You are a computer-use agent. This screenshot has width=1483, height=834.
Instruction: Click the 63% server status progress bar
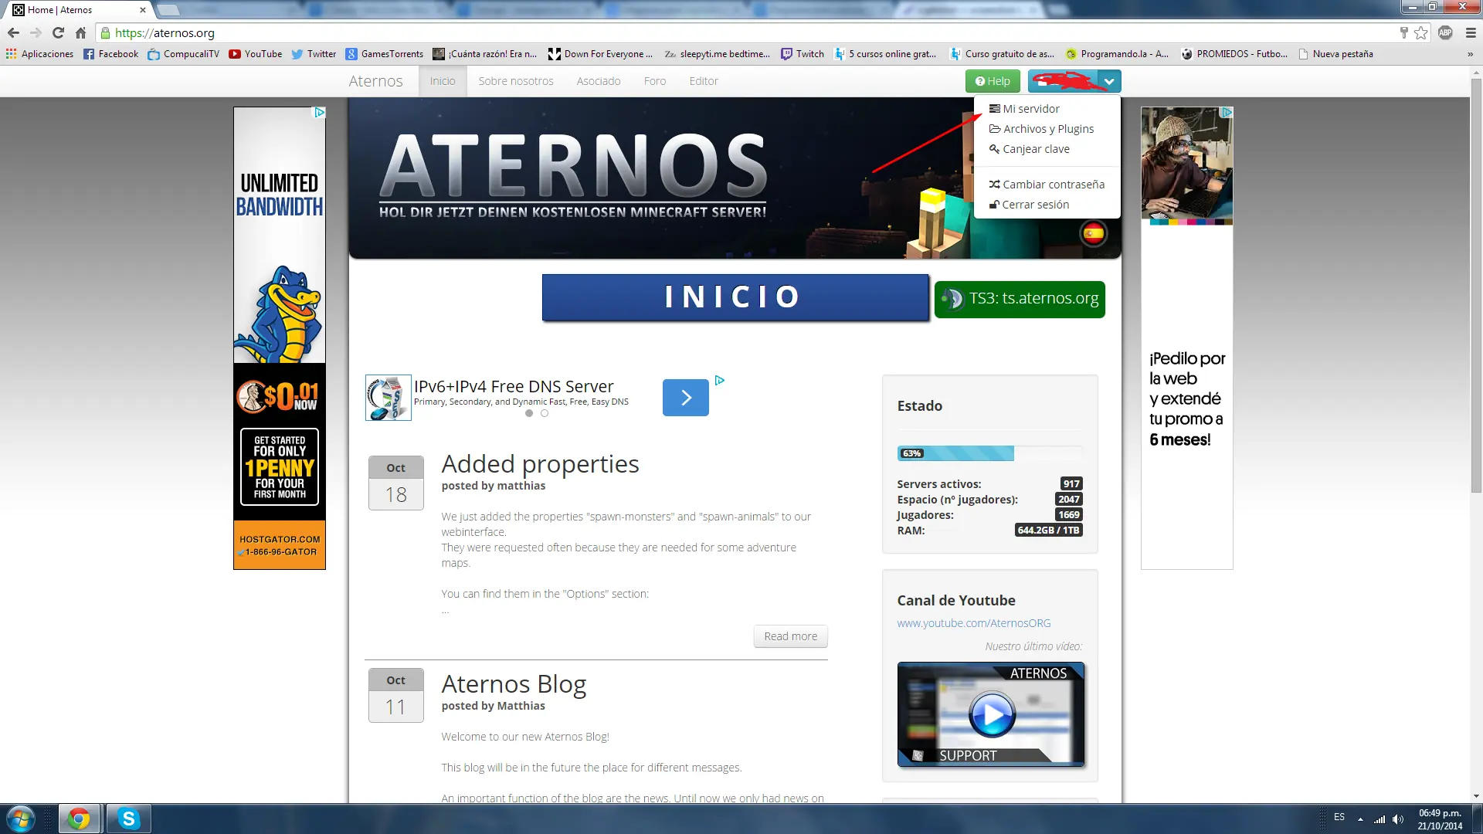pyautogui.click(x=989, y=453)
